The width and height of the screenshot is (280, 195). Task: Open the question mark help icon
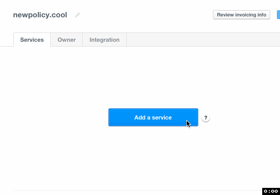click(x=205, y=118)
